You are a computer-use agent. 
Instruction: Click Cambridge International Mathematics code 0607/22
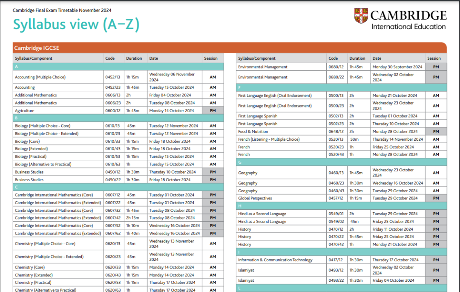click(x=112, y=203)
